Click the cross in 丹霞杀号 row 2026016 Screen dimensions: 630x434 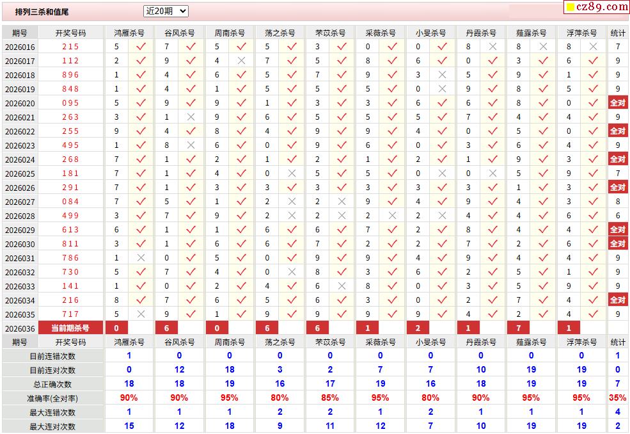pyautogui.click(x=492, y=47)
